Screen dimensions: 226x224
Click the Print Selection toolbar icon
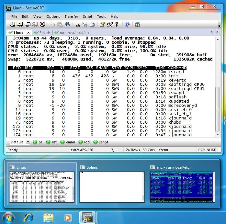tap(85, 24)
